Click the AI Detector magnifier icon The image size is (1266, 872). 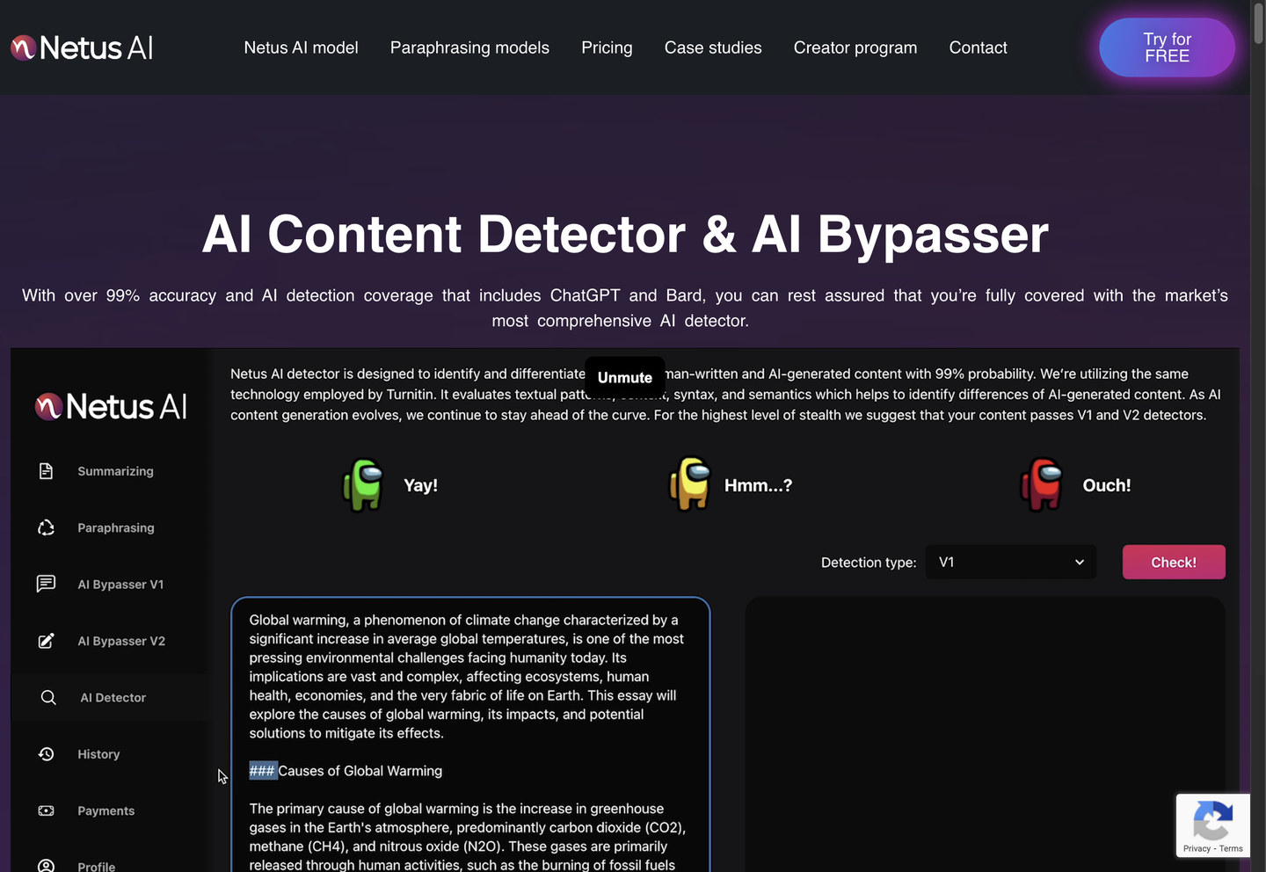pyautogui.click(x=48, y=697)
